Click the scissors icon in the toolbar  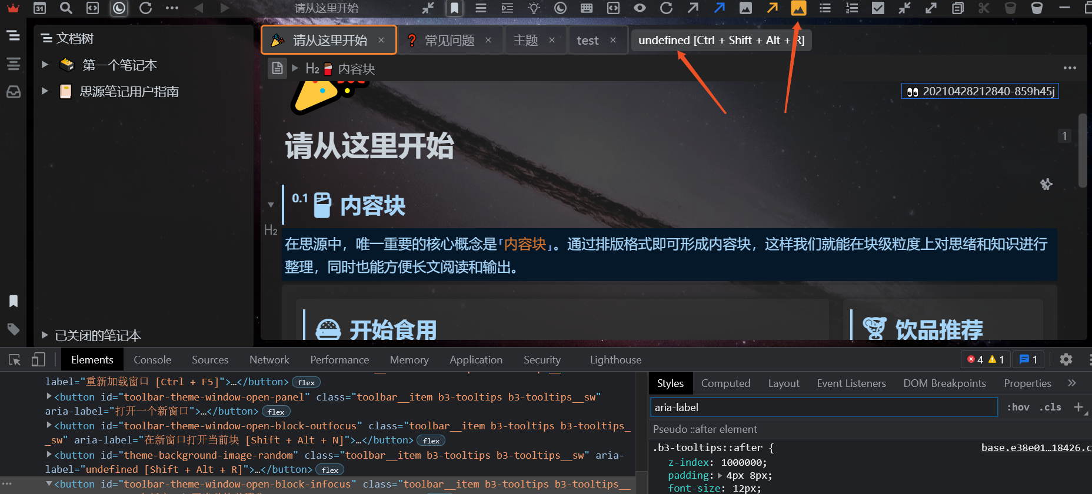click(984, 8)
